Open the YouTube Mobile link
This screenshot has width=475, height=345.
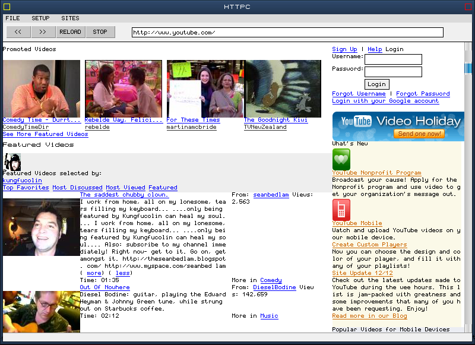[x=357, y=223]
